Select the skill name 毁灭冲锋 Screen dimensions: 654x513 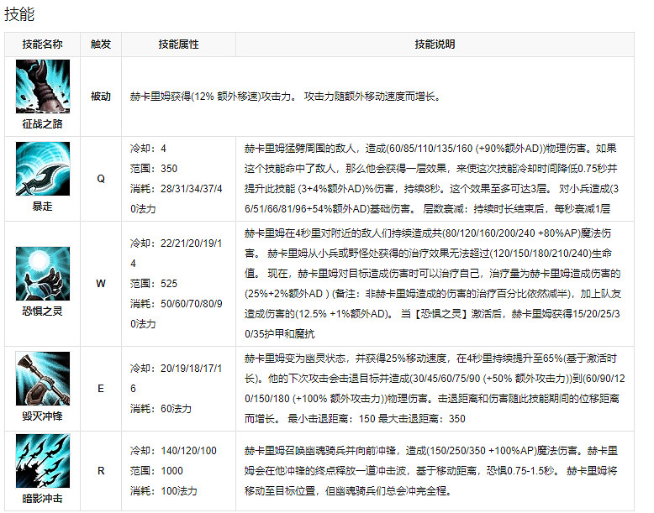43,416
